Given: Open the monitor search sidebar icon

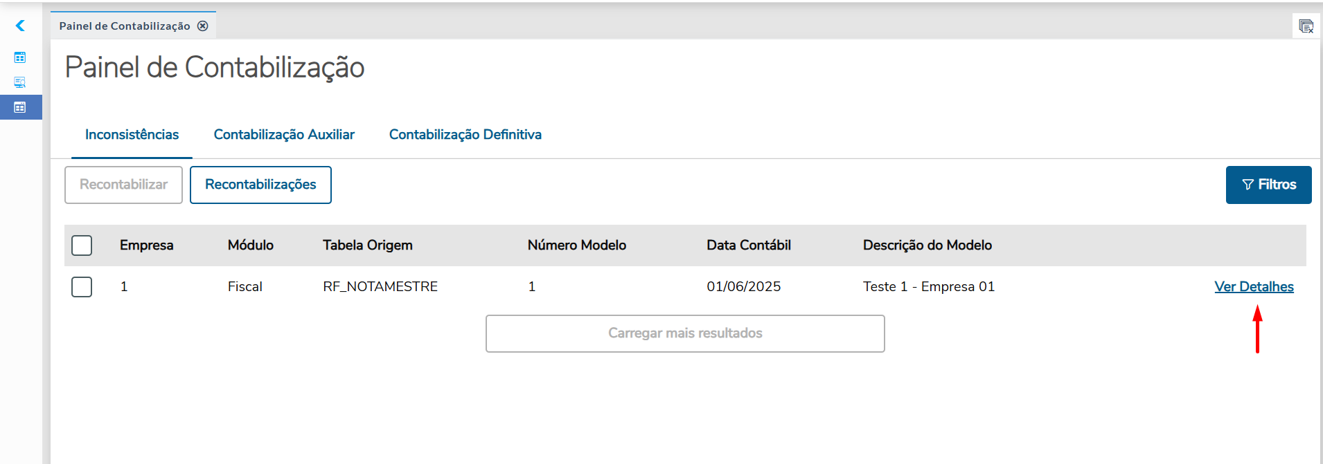Looking at the screenshot, I should pyautogui.click(x=20, y=82).
